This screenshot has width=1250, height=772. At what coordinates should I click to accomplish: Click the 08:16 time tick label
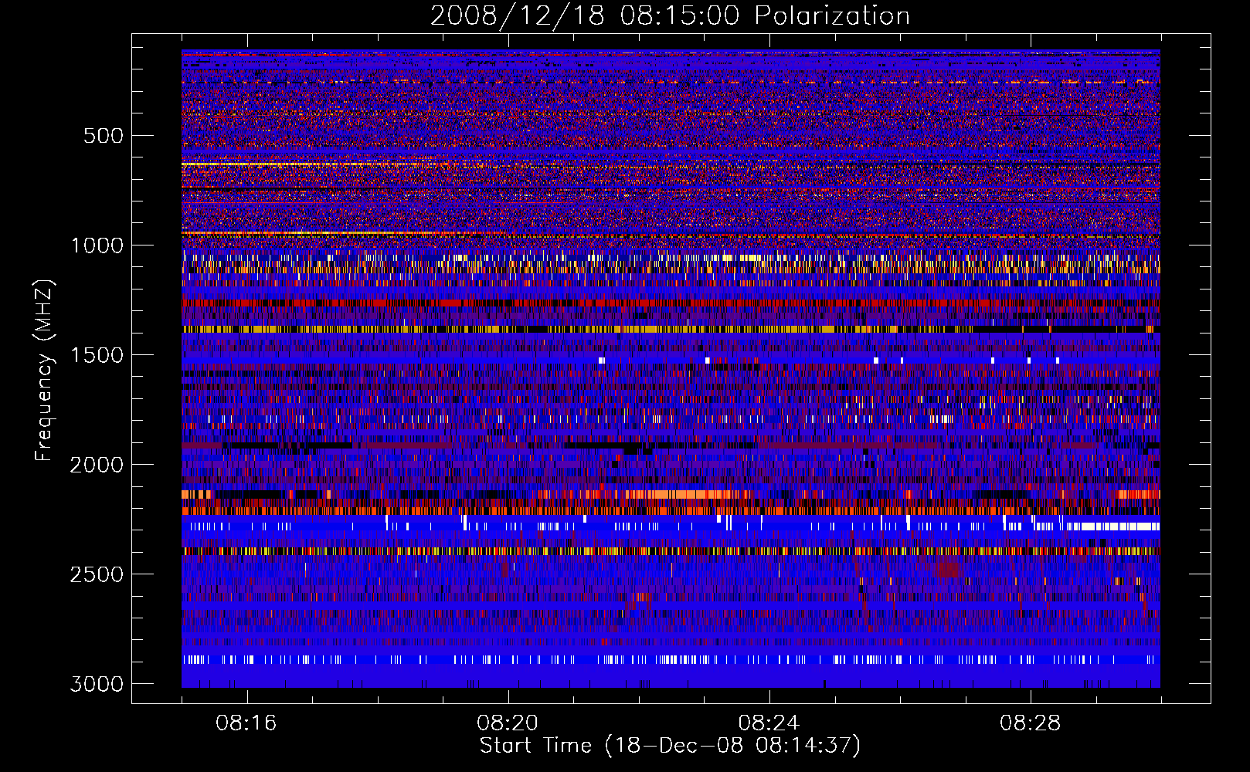pos(246,723)
